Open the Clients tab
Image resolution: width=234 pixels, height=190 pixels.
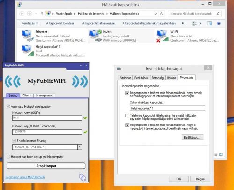pyautogui.click(x=27, y=95)
